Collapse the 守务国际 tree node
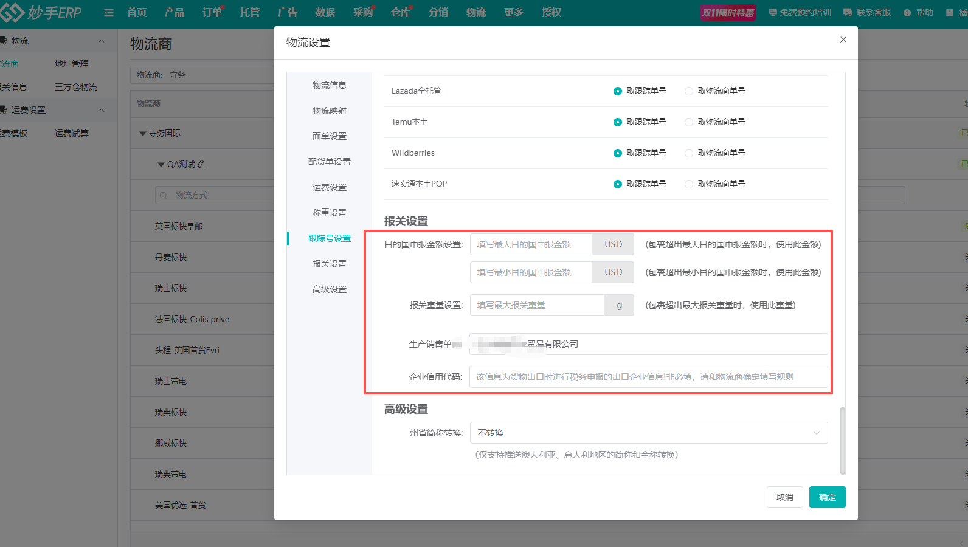Screen dimensions: 968x547 coord(143,133)
